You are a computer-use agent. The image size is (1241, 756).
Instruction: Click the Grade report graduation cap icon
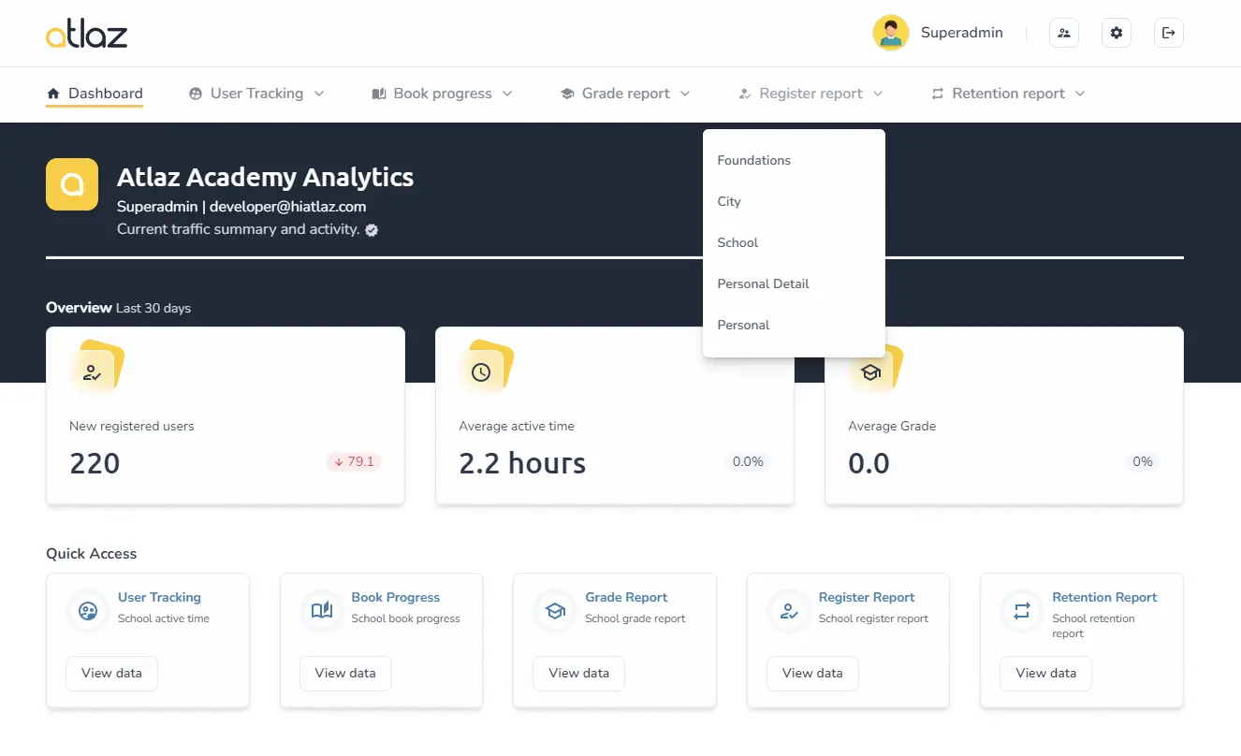[567, 94]
